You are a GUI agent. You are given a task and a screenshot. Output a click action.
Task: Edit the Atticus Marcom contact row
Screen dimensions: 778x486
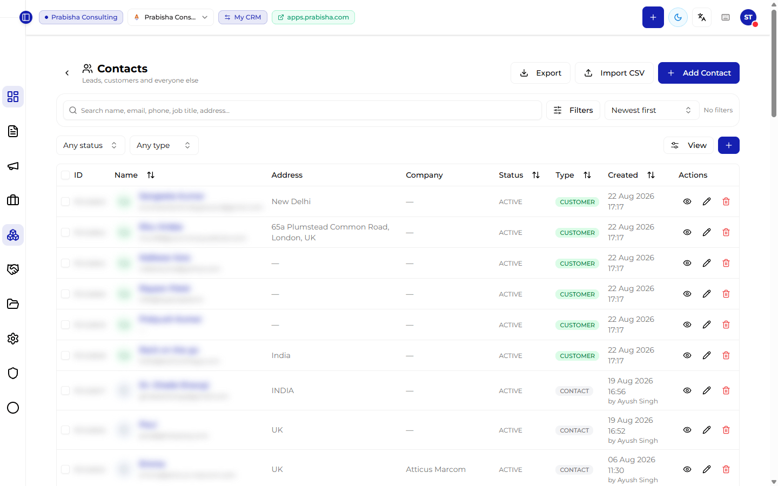coord(707,469)
